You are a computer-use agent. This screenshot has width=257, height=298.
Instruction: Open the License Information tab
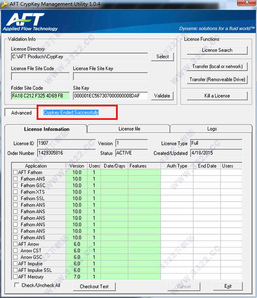47,129
